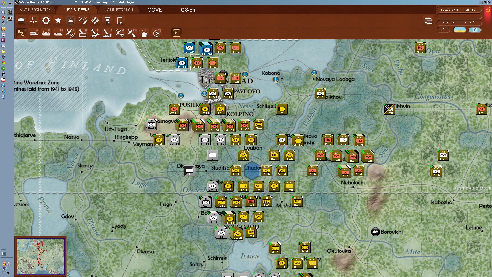Image resolution: width=492 pixels, height=277 pixels.
Task: Click the window switch icon near date panel
Action: click(428, 21)
